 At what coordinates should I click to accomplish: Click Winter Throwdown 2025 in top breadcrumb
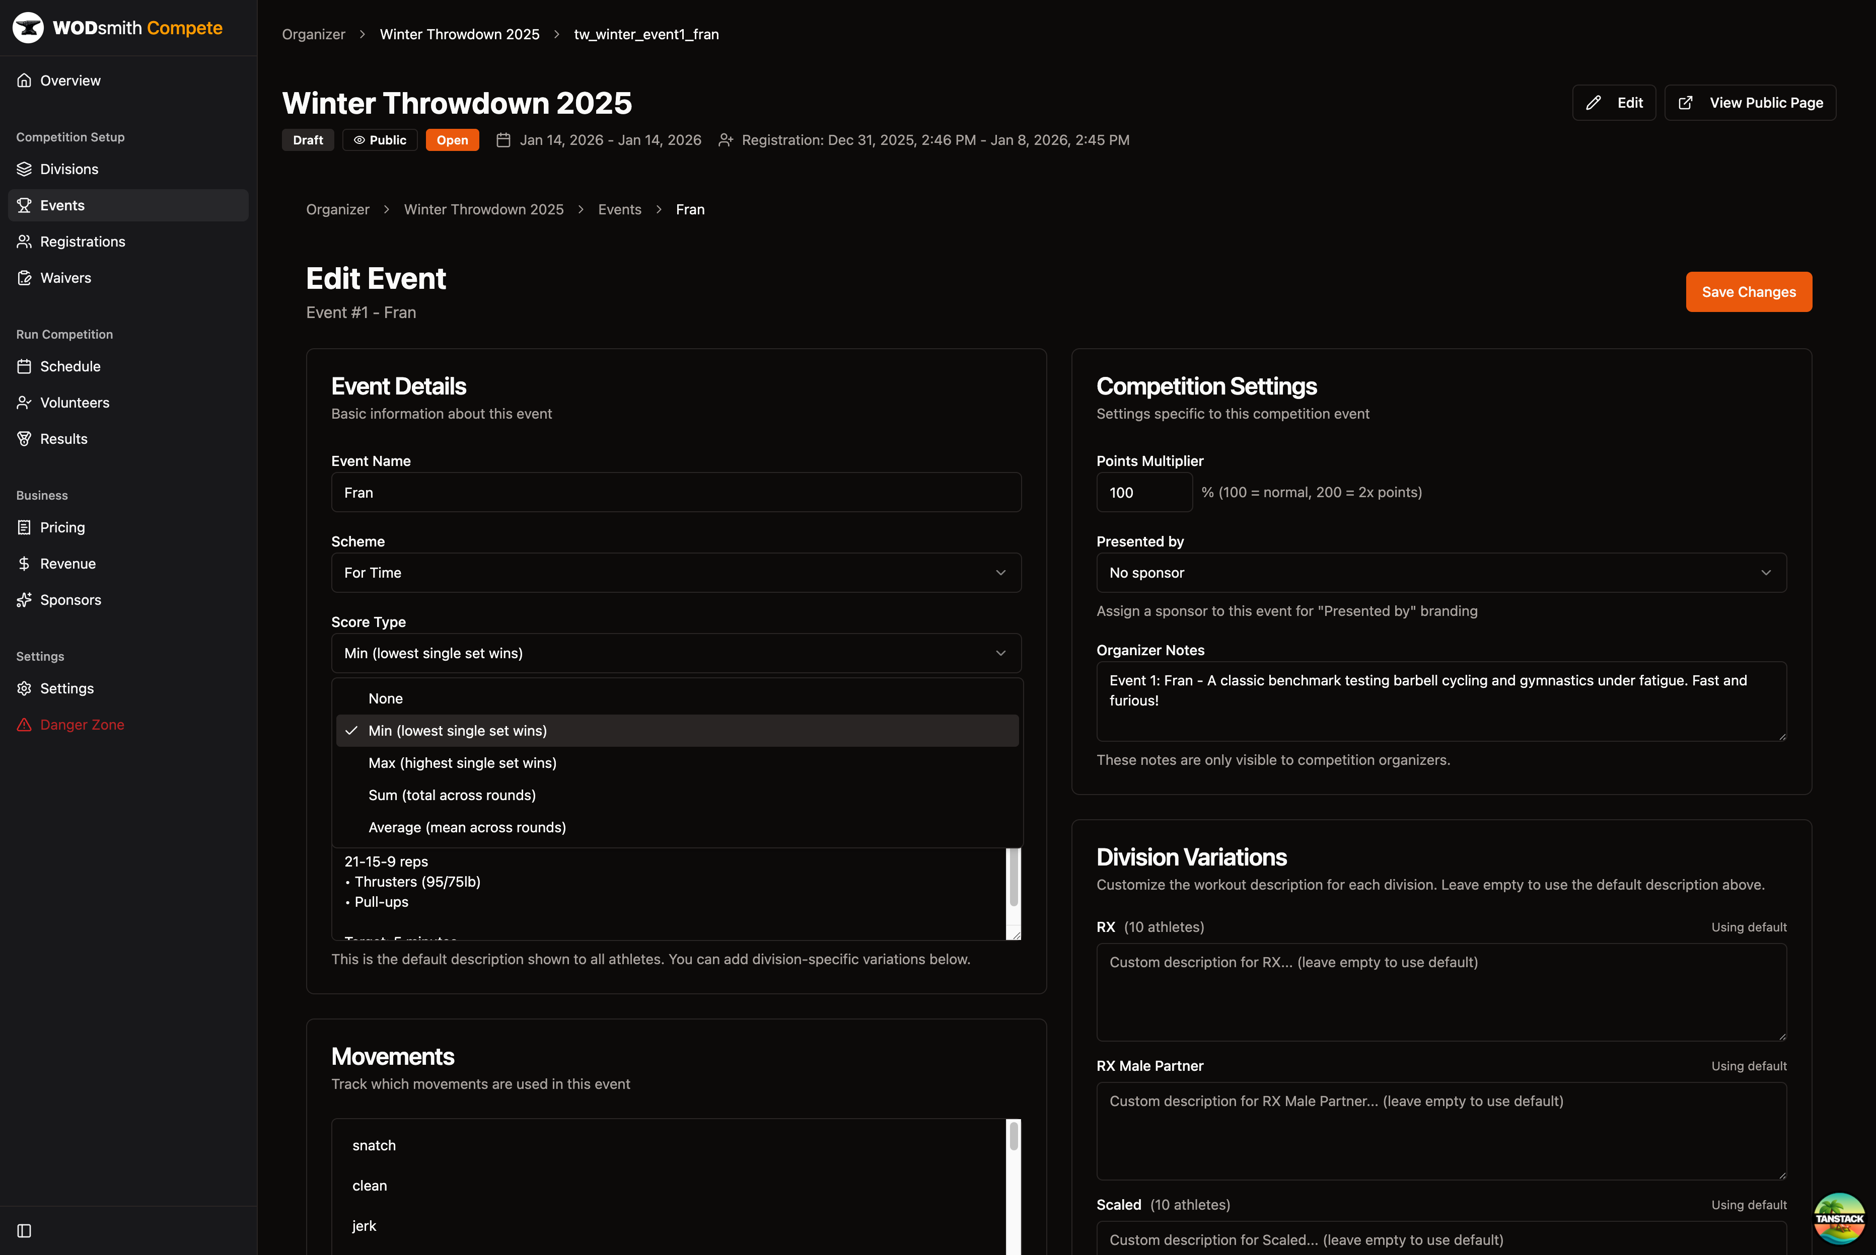460,34
